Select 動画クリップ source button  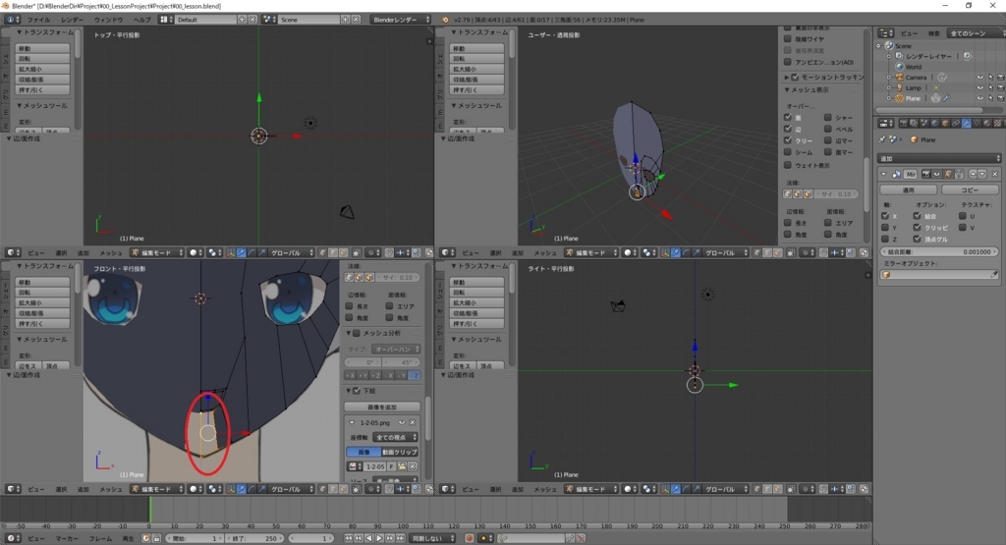pos(400,452)
